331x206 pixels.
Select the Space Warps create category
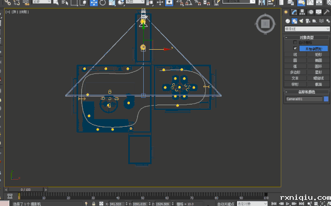pos(321,21)
